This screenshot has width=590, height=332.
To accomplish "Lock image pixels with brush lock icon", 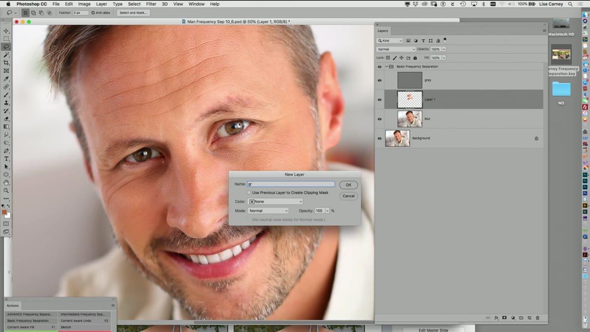I will click(395, 57).
